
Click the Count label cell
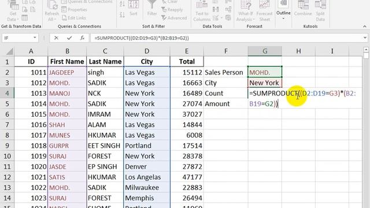(x=226, y=93)
